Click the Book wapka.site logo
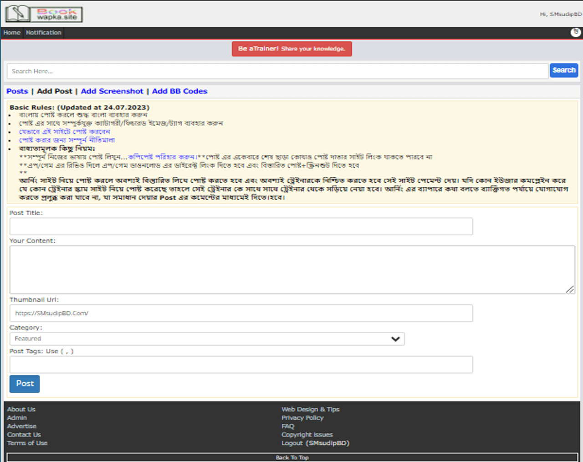 pos(44,14)
